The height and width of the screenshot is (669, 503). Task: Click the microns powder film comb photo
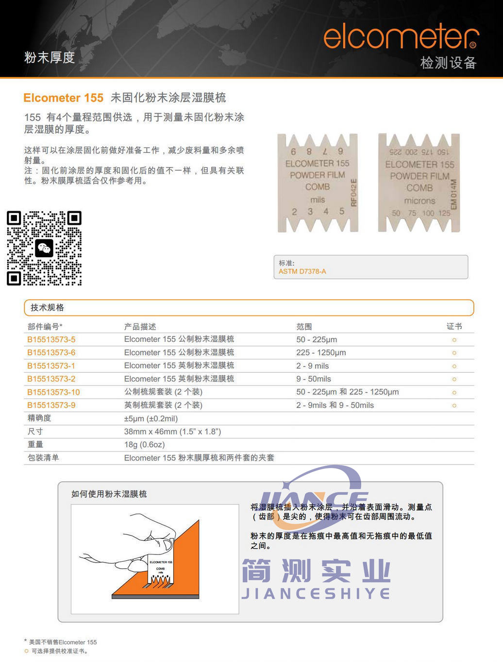tap(419, 183)
